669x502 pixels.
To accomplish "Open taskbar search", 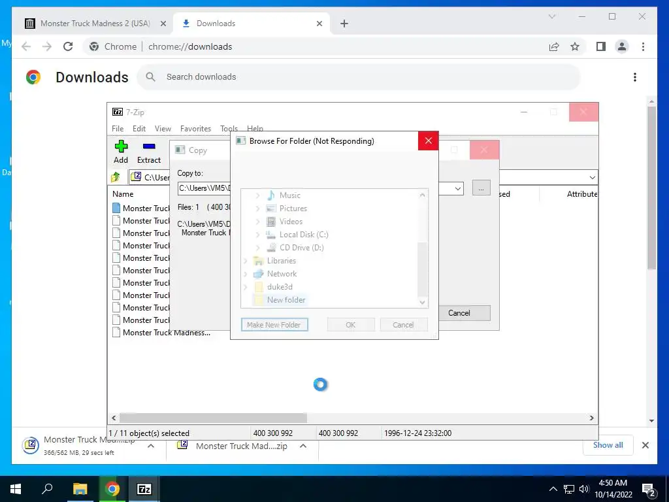I will click(x=47, y=489).
